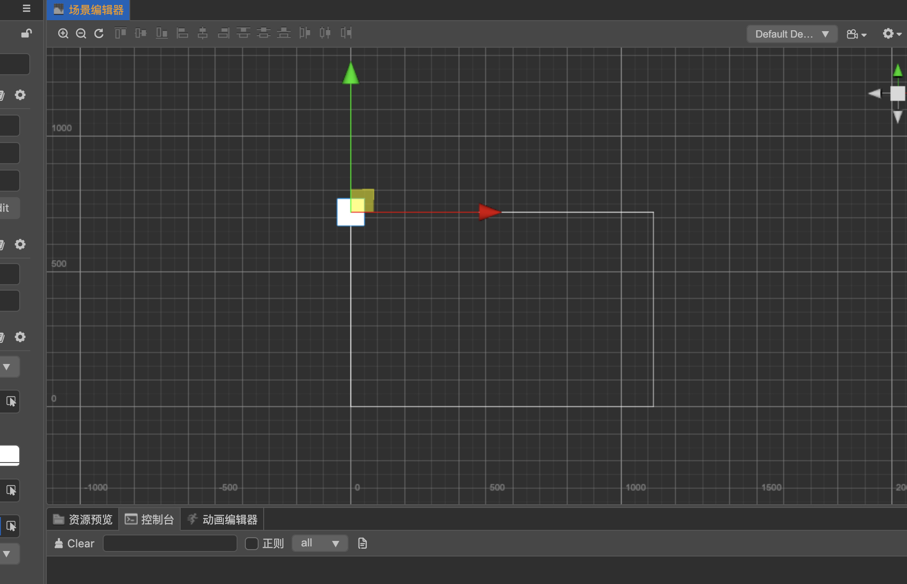Click the align left icon
This screenshot has width=907, height=584.
click(x=183, y=33)
